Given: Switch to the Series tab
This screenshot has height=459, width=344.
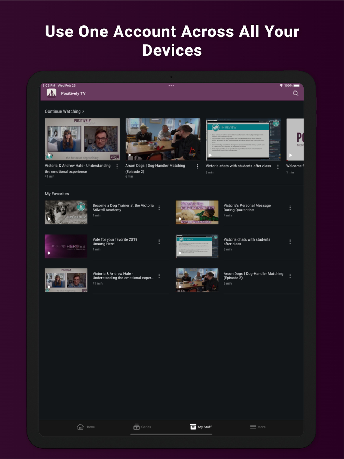Looking at the screenshot, I should pos(142,427).
